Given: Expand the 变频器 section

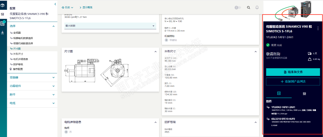Looking at the screenshot, I should click(x=32, y=77).
